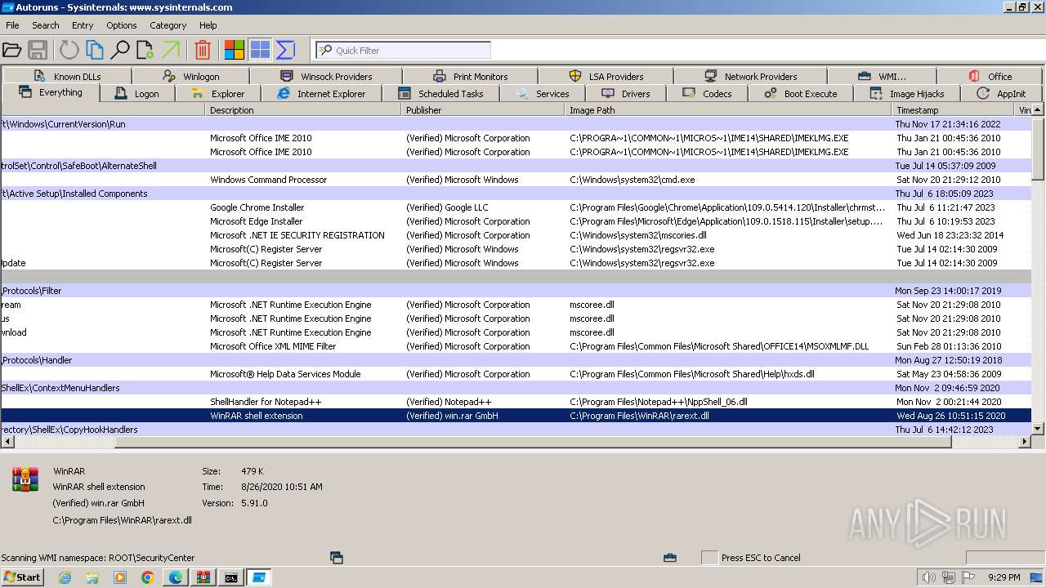Select the Windows Command Processor row

(x=516, y=180)
